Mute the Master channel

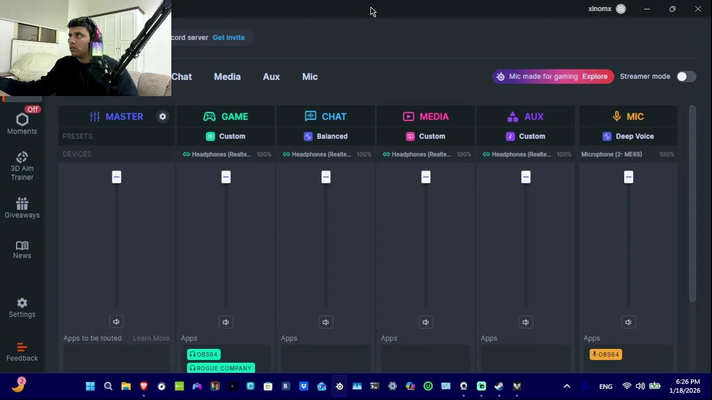pyautogui.click(x=116, y=322)
